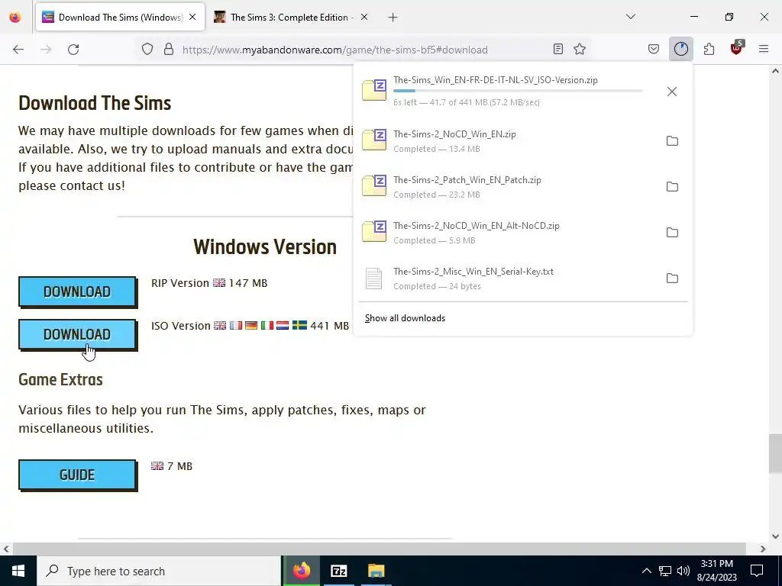This screenshot has height=586, width=782.
Task: Open the uBlock Origin extension icon
Action: click(x=736, y=48)
